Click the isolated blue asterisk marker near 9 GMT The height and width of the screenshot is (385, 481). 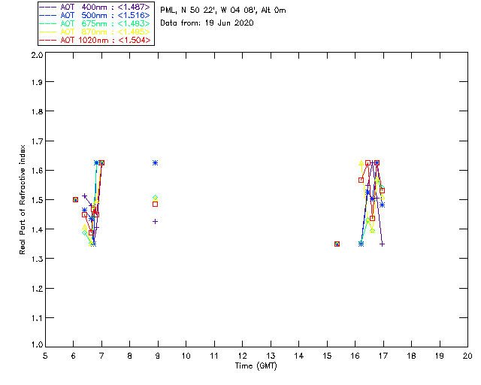pyautogui.click(x=156, y=162)
